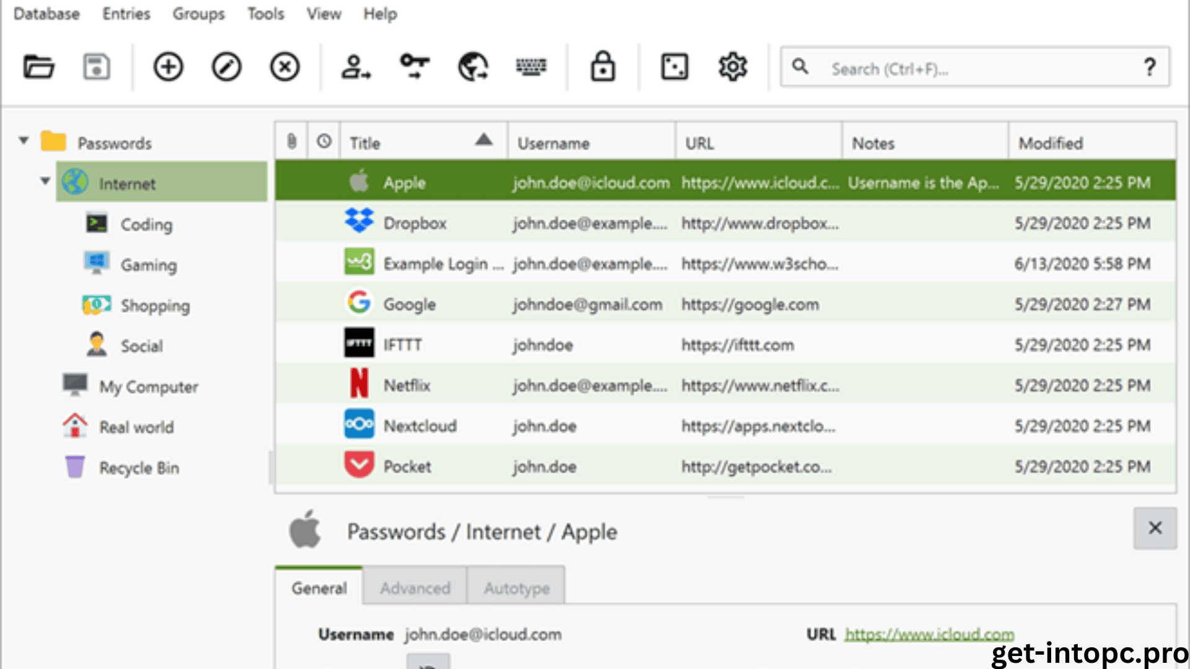Add a new entry with plus icon
This screenshot has height=669, width=1190.
pos(168,67)
